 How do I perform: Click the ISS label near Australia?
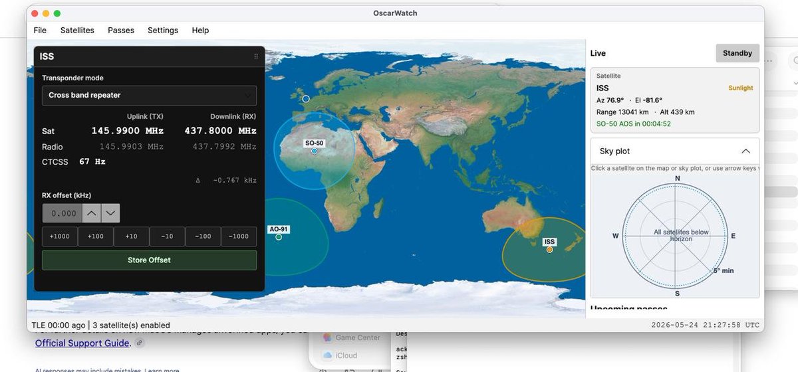[549, 242]
